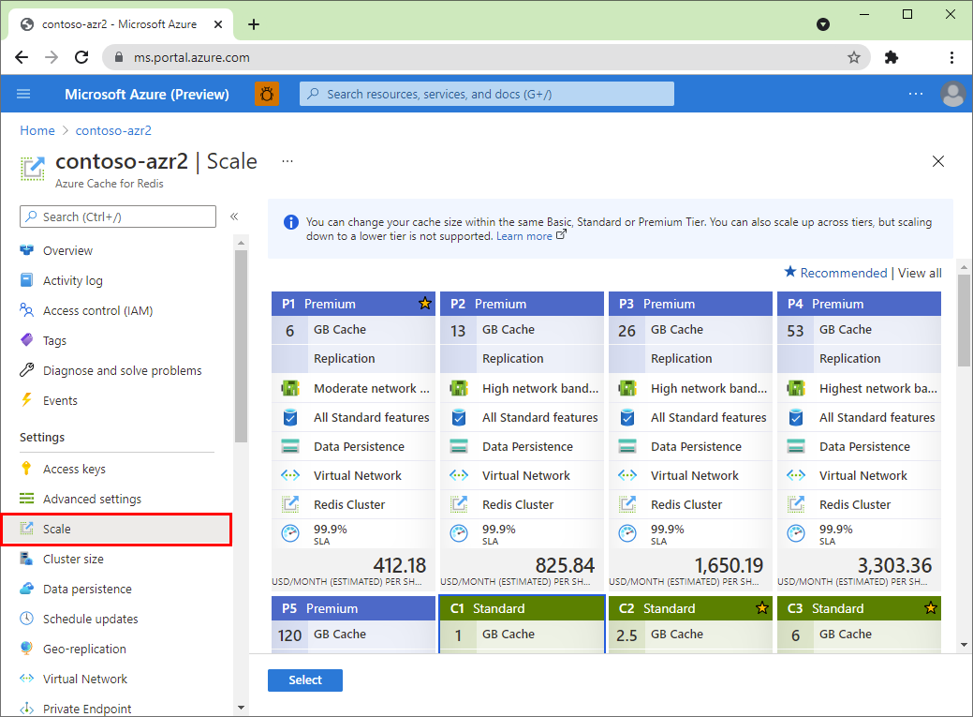The height and width of the screenshot is (717, 973).
Task: Open the account avatar menu
Action: [x=952, y=94]
